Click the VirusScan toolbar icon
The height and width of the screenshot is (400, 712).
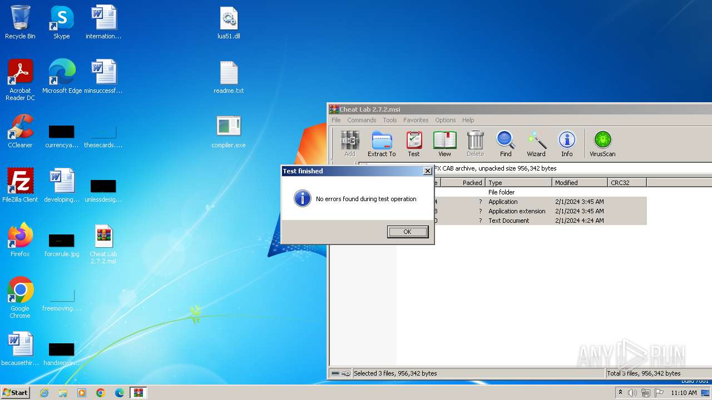[602, 144]
